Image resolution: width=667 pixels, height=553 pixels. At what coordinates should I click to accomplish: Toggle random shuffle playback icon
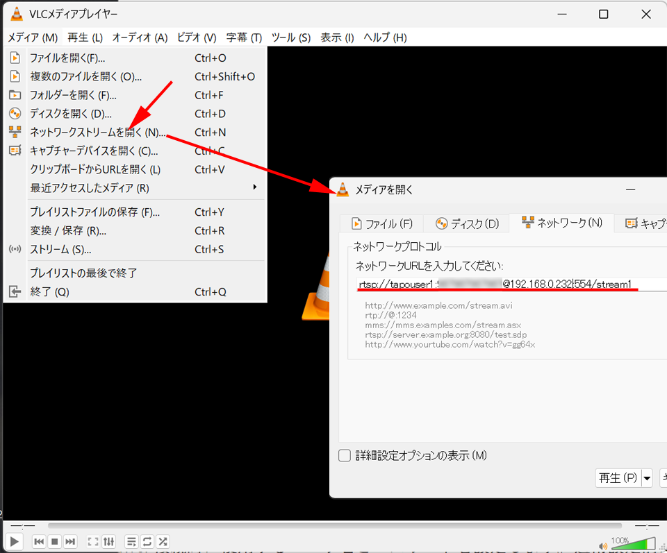point(163,541)
